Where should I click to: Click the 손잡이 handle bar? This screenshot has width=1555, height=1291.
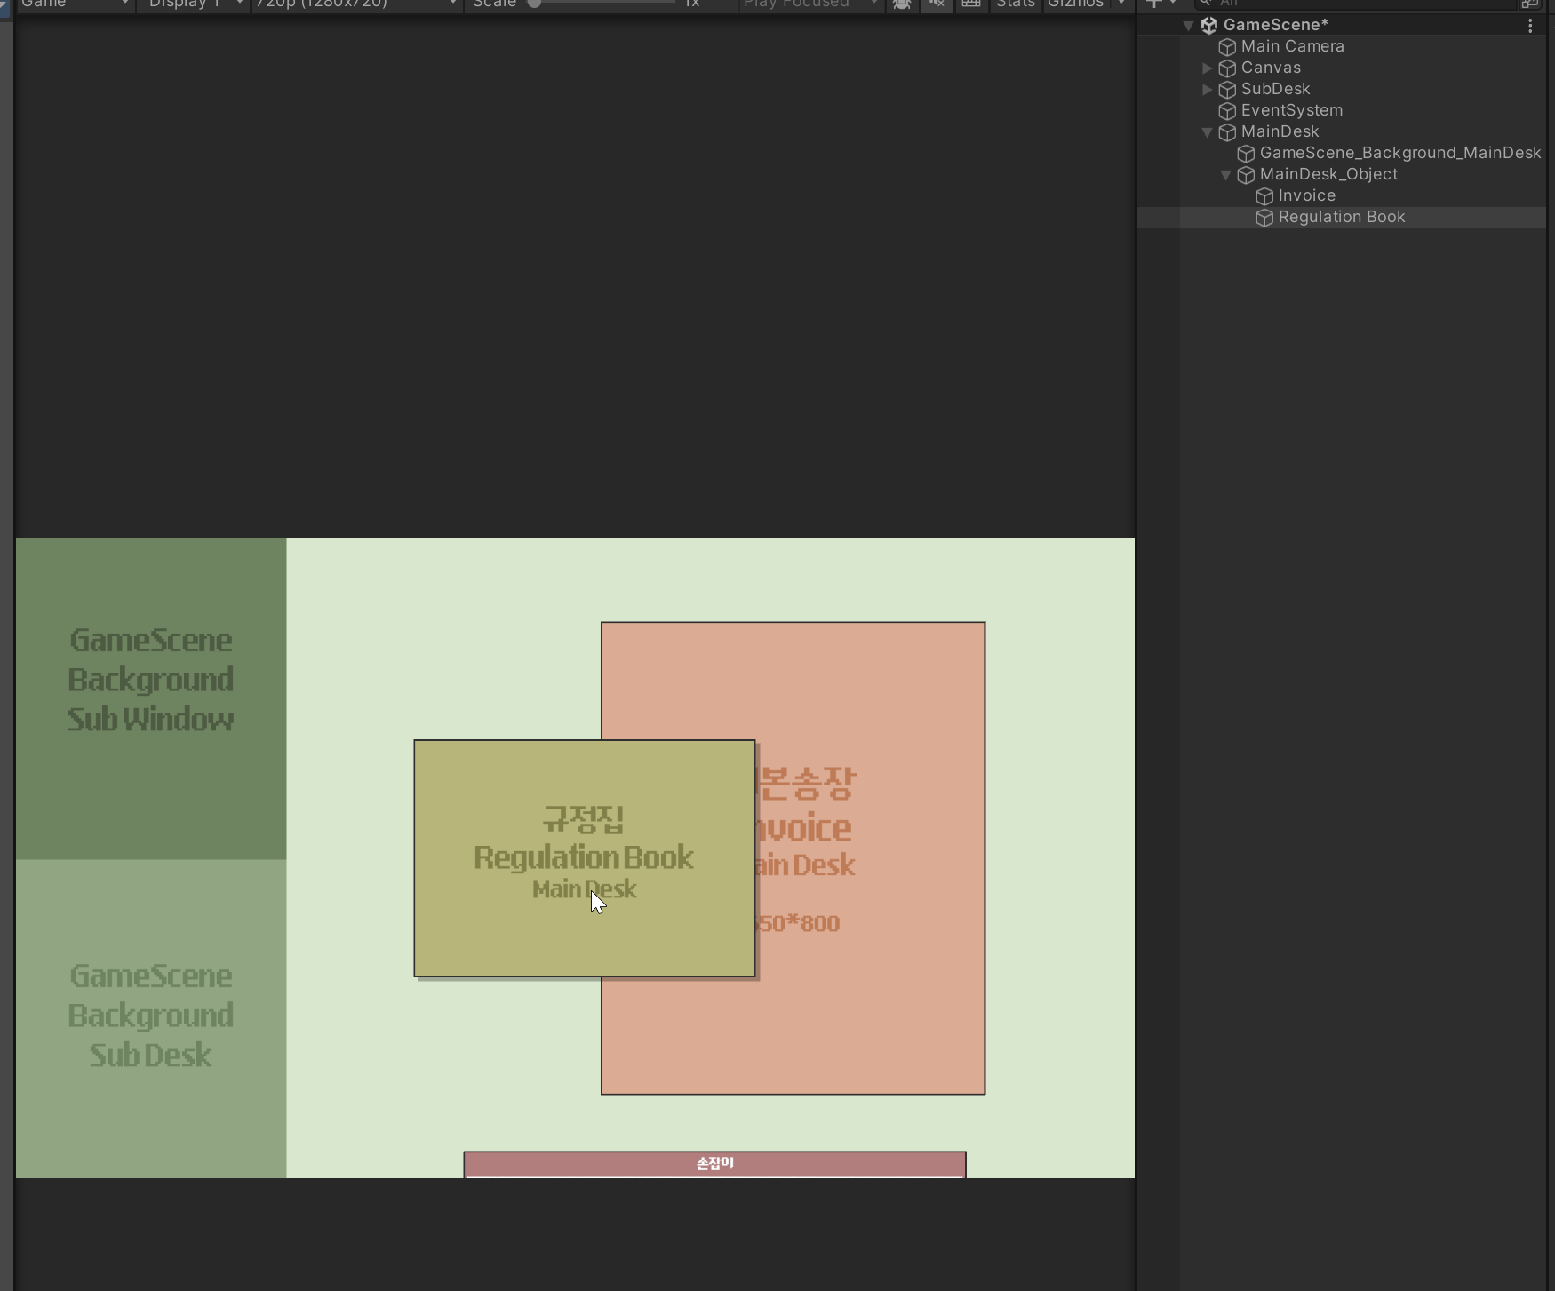tap(714, 1164)
